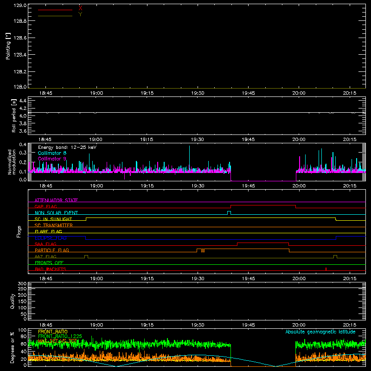Click the Quality axis title

13,301
